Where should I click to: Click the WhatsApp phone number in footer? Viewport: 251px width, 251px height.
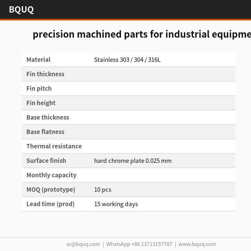pos(139,244)
